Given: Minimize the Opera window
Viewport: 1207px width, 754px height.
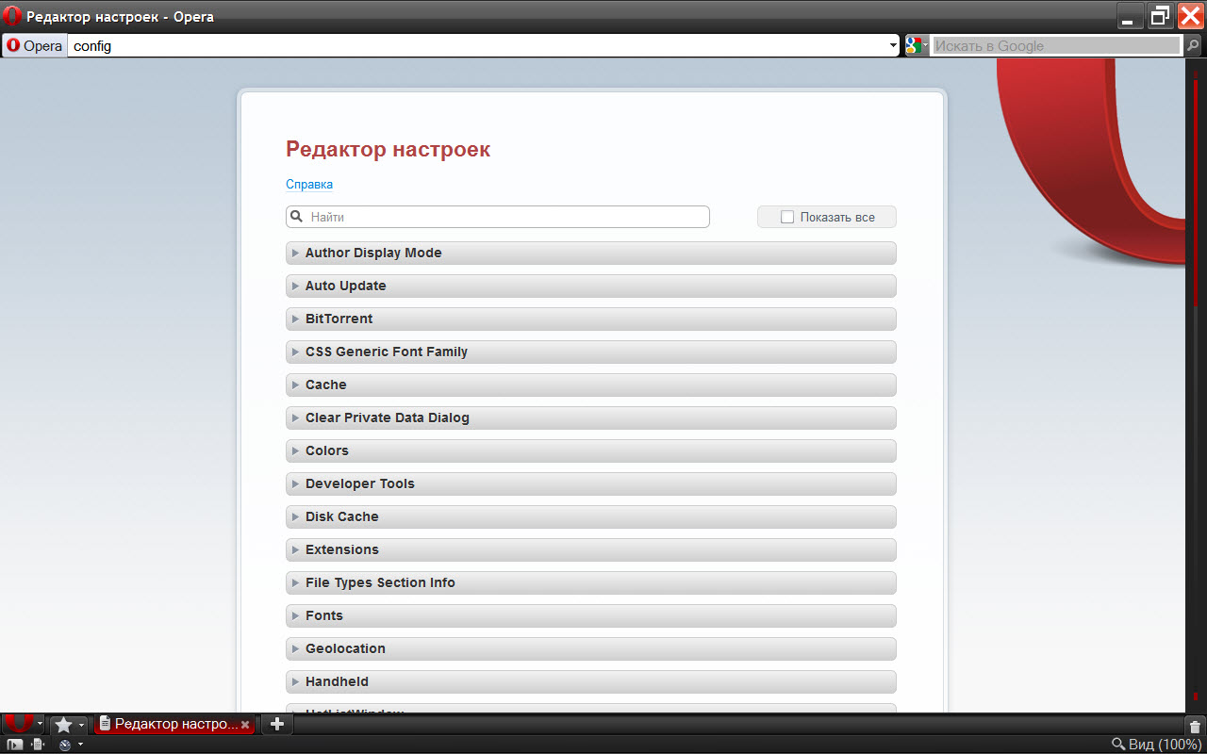Looking at the screenshot, I should pos(1131,15).
